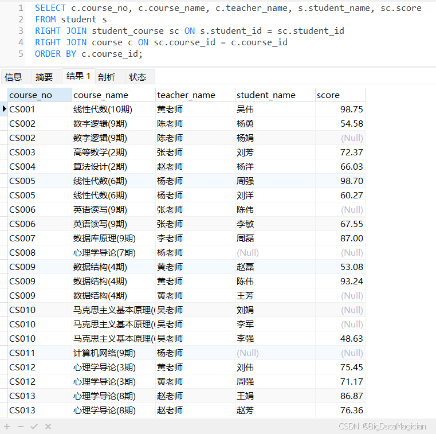Select student cell 王芳
436x434 pixels.
tap(275, 295)
